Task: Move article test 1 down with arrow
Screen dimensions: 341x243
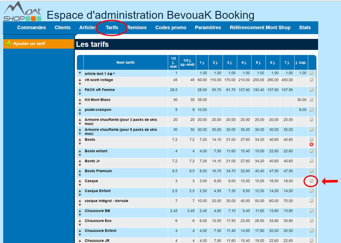Action: tap(80, 73)
